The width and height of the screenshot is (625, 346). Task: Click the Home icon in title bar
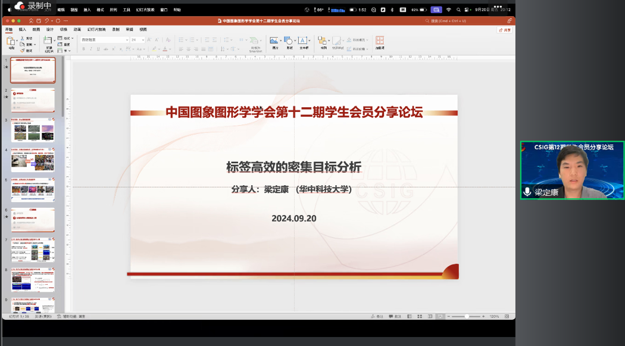click(31, 21)
